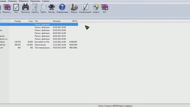Click the 03.05.2012 20:58 date cell
Viewport: 190px width, 107px height.
click(x=59, y=48)
